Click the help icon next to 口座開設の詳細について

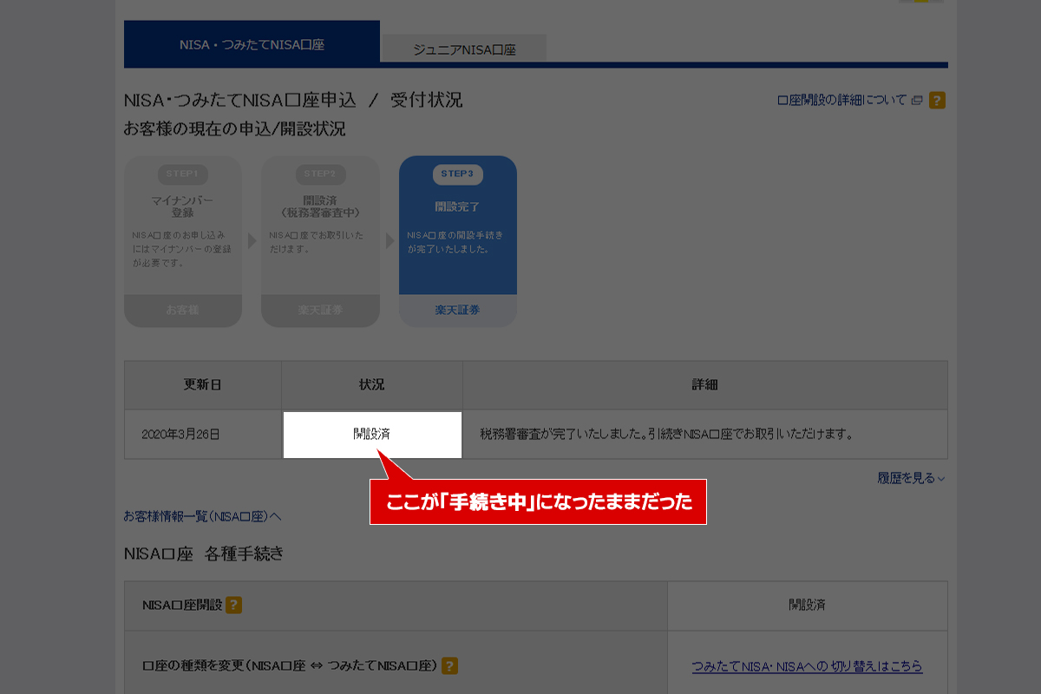[937, 101]
